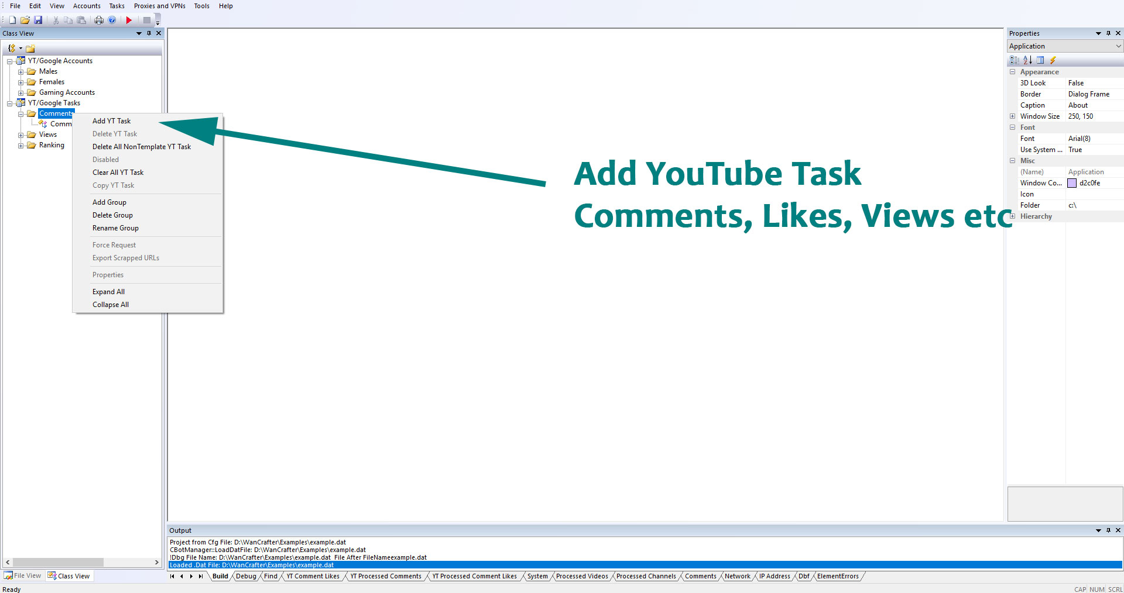The width and height of the screenshot is (1124, 593).
Task: Expand the Window Size property
Action: tap(1012, 116)
